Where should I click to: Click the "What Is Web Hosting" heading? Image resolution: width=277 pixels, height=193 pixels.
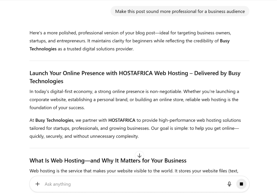pos(108,161)
